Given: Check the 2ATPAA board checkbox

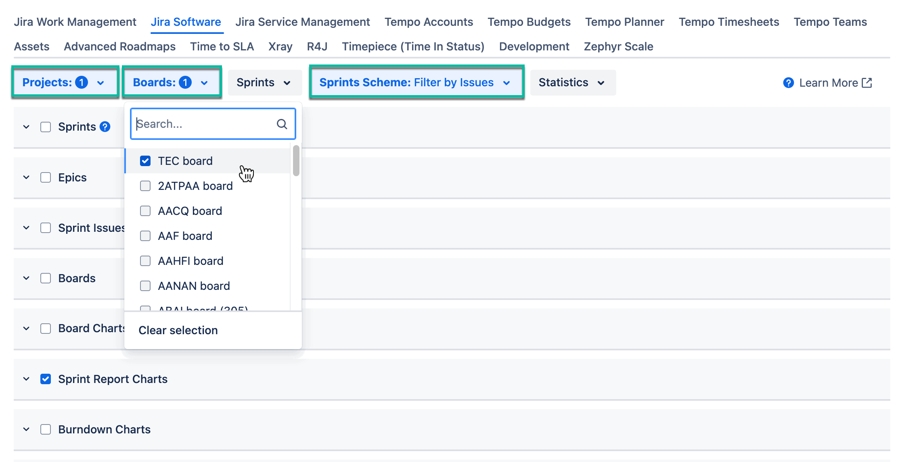Looking at the screenshot, I should click(145, 186).
